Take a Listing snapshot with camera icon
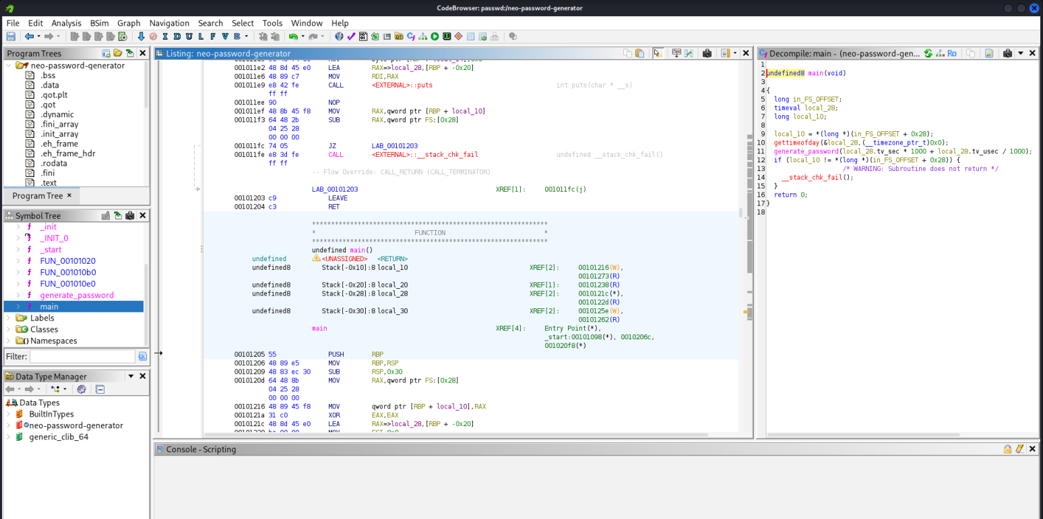1043x519 pixels. click(707, 53)
